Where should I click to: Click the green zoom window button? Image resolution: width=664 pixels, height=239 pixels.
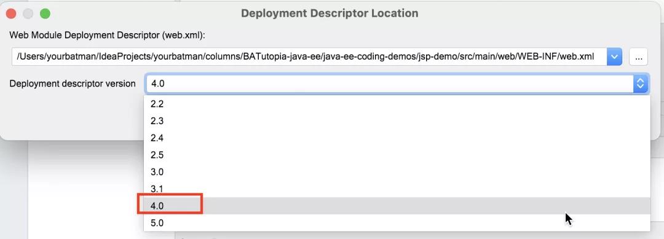(45, 14)
